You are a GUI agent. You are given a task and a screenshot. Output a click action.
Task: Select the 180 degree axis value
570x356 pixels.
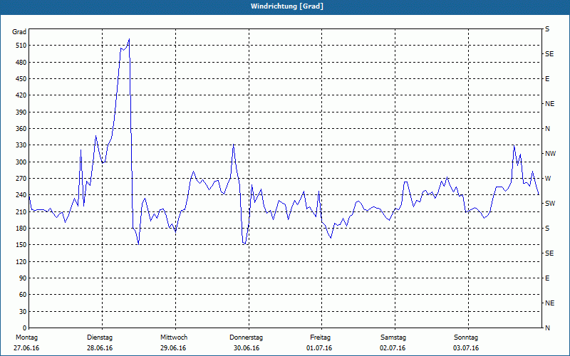[21, 229]
